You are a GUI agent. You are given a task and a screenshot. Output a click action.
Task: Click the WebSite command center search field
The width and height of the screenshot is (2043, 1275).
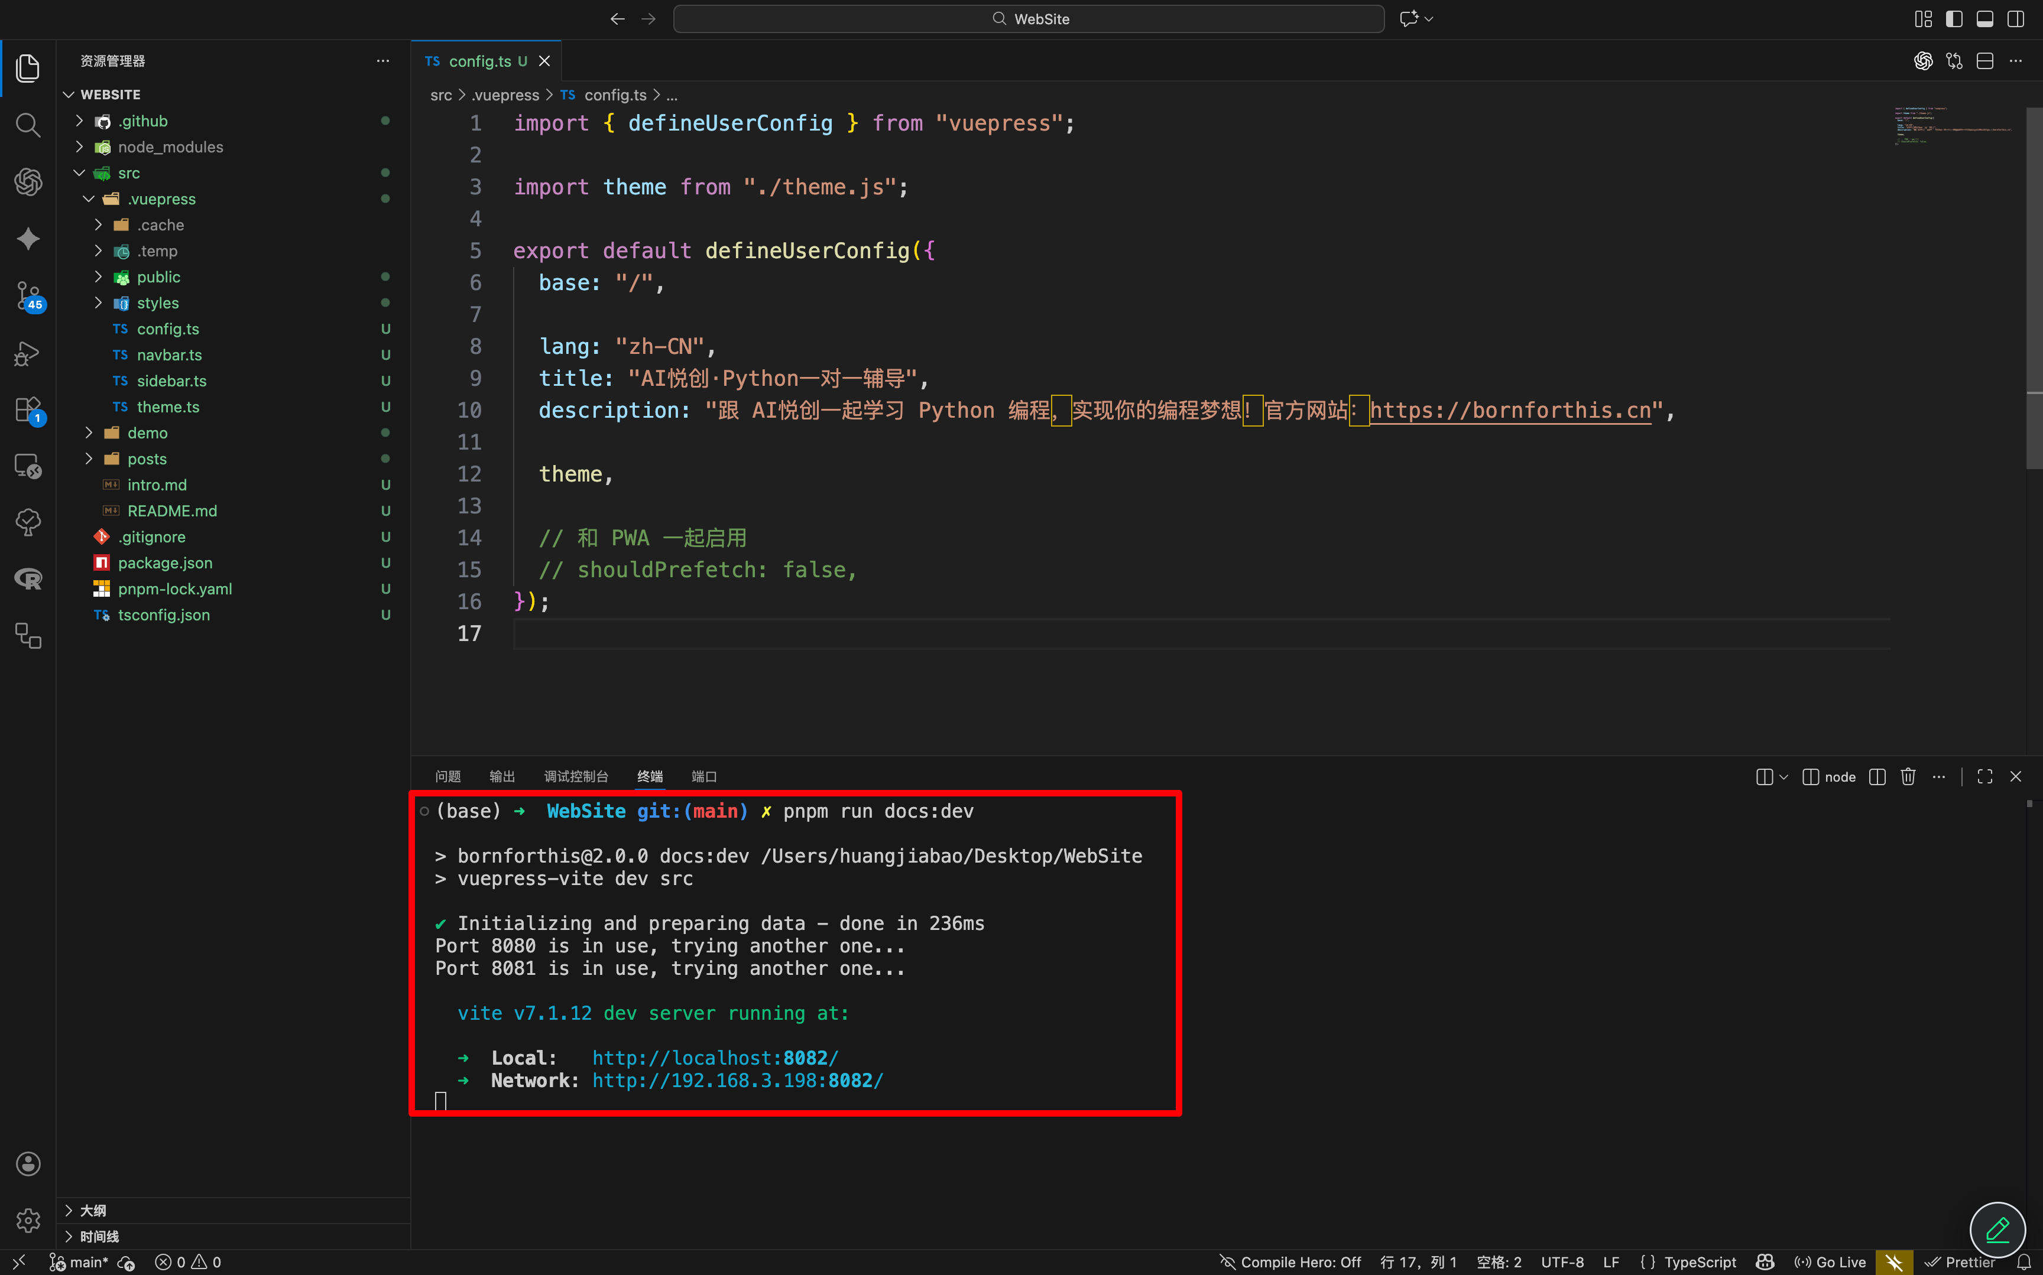click(x=1028, y=18)
